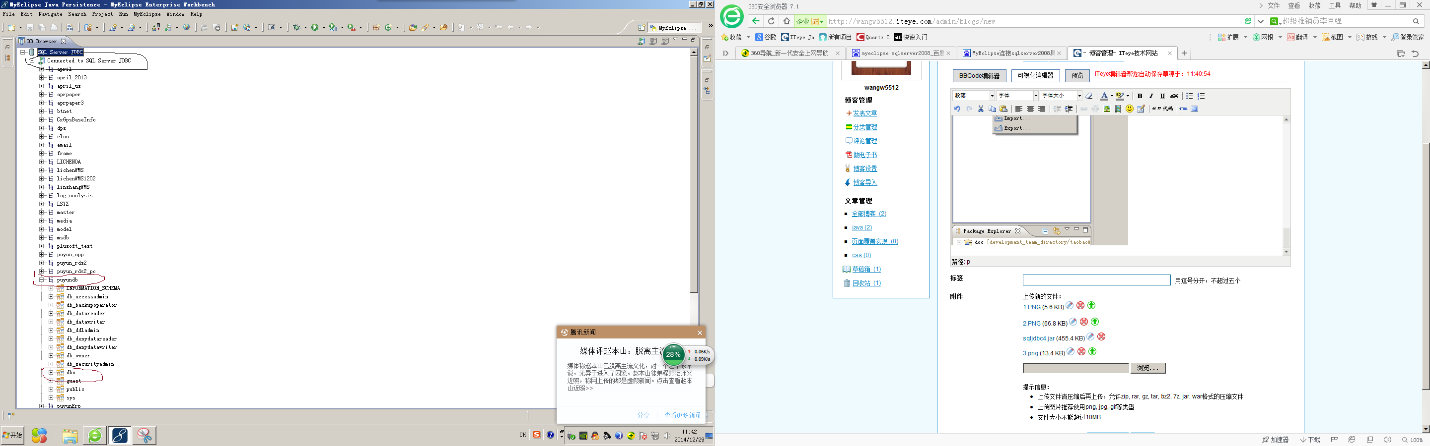Click the browser refresh icon

(771, 21)
